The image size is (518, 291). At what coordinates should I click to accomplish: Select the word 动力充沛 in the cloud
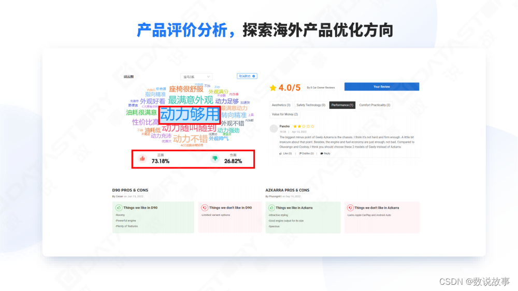(161, 136)
